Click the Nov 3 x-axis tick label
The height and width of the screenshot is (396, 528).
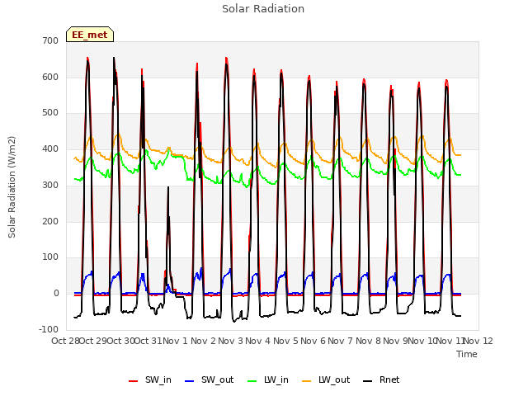(230, 341)
